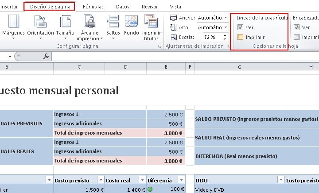Image resolution: width=319 pixels, height=193 pixels.
Task: Open the Costo previsto column filter dropdown
Action: (x=101, y=180)
